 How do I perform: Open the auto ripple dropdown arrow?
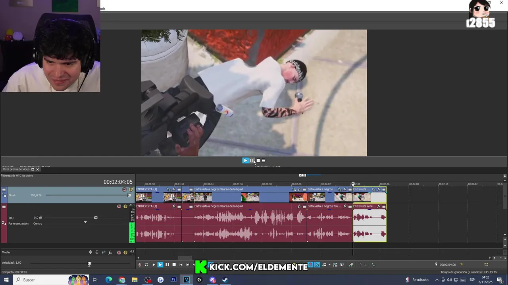click(x=329, y=265)
